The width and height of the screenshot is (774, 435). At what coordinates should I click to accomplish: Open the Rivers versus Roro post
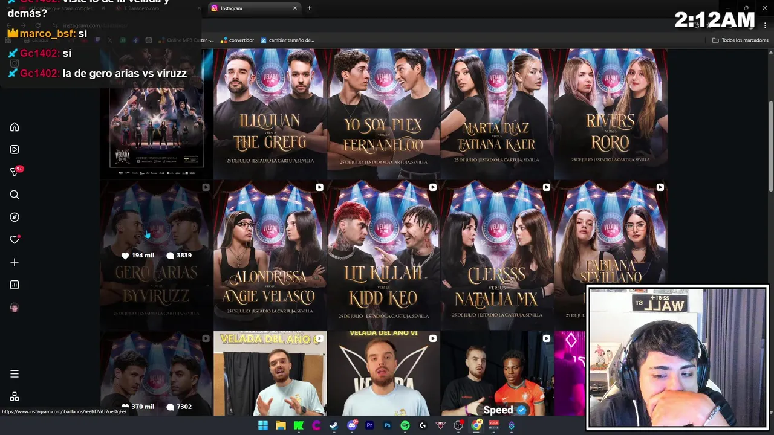pyautogui.click(x=610, y=114)
